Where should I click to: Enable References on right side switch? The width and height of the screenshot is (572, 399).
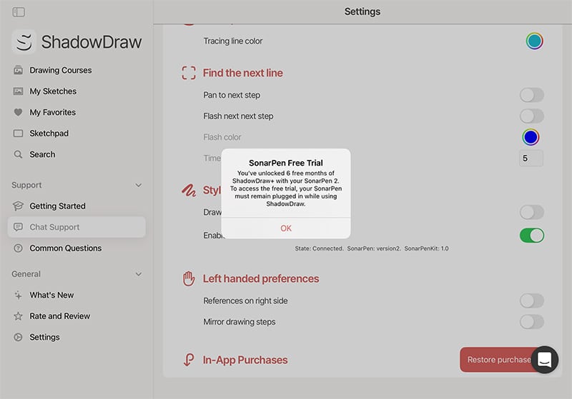point(531,301)
